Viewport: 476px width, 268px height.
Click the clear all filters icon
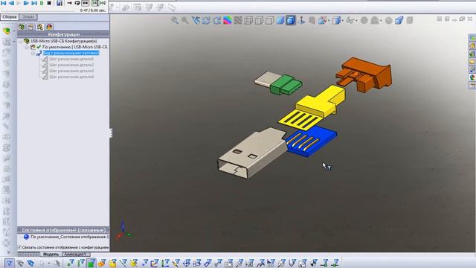(20, 263)
